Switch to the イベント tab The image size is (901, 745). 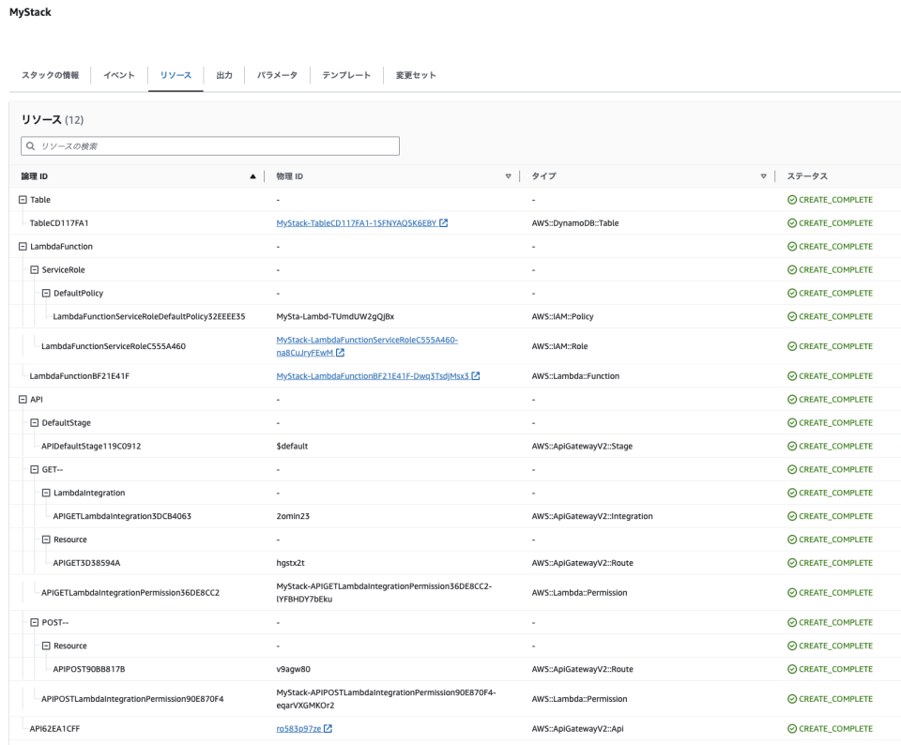click(117, 75)
